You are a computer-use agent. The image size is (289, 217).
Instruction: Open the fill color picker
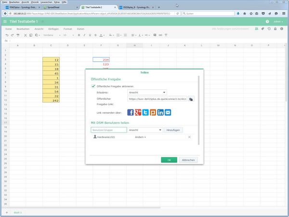click(x=111, y=35)
